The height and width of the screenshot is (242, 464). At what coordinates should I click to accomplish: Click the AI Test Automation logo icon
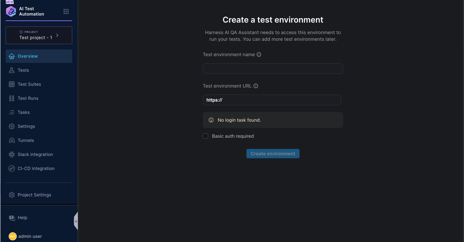[x=11, y=11]
